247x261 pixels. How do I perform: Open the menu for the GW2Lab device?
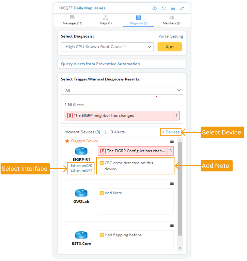(x=172, y=183)
